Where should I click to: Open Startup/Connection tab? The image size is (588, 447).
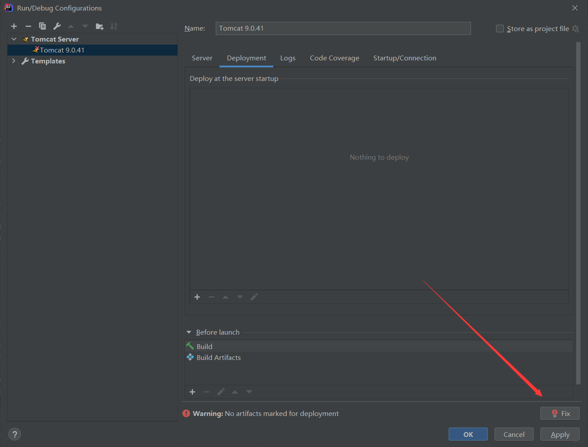(x=405, y=58)
